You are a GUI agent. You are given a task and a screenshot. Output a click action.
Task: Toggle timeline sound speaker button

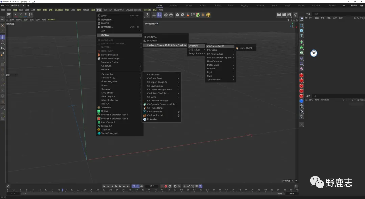[x=142, y=186]
